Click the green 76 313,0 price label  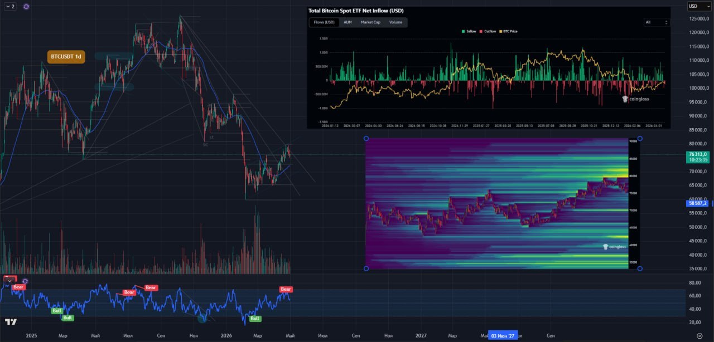[x=698, y=157]
